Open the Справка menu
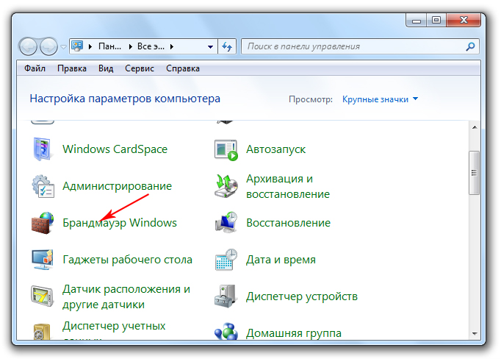Screen dimensions: 501x359 point(183,68)
